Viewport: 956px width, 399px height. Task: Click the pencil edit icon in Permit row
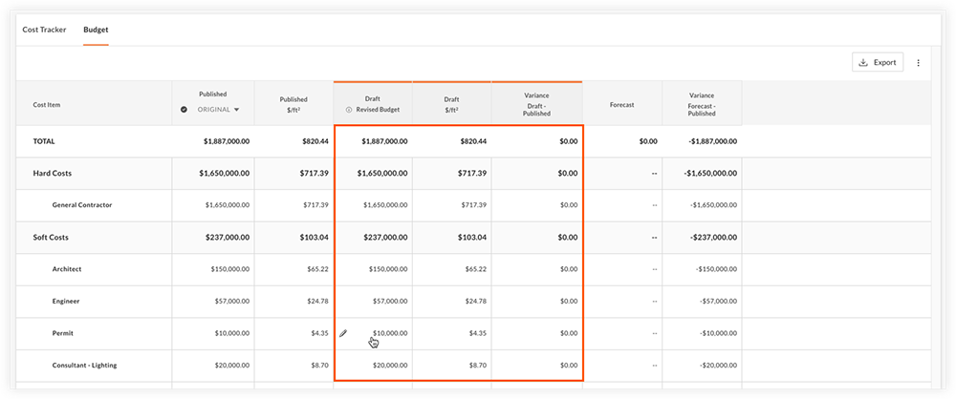click(x=343, y=333)
